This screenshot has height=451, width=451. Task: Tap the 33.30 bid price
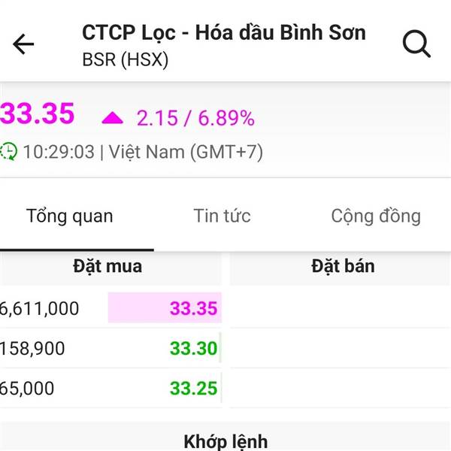point(192,349)
